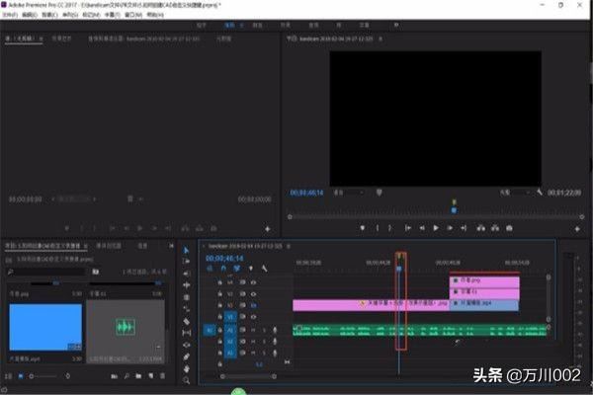Toggle Snap magnet in timeline
Screen dimensions: 593x395
click(223, 269)
